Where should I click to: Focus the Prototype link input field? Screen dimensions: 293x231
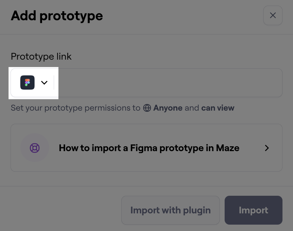coord(168,82)
